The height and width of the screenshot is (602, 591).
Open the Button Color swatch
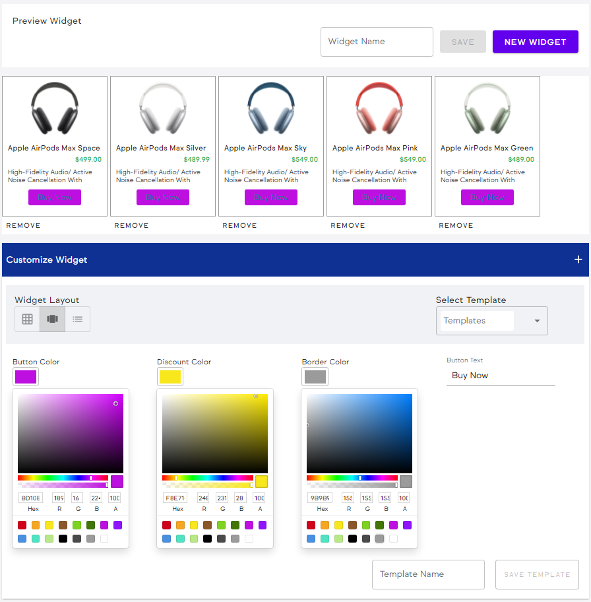(26, 377)
